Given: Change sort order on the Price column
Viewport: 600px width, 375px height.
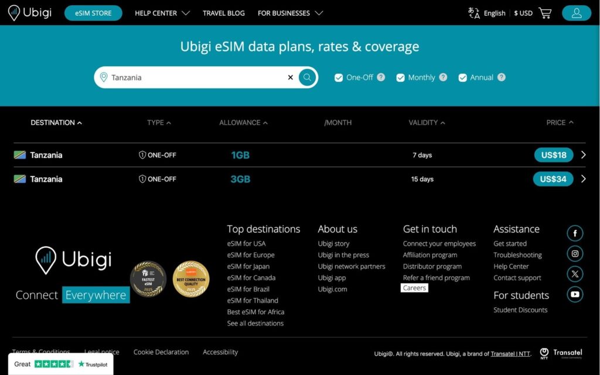Looking at the screenshot, I should coord(558,123).
